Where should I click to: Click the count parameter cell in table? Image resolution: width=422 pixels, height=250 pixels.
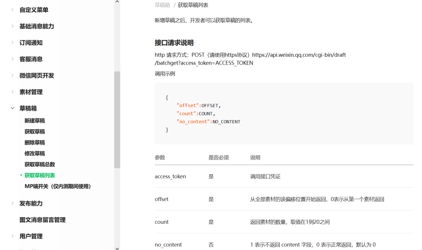161,222
